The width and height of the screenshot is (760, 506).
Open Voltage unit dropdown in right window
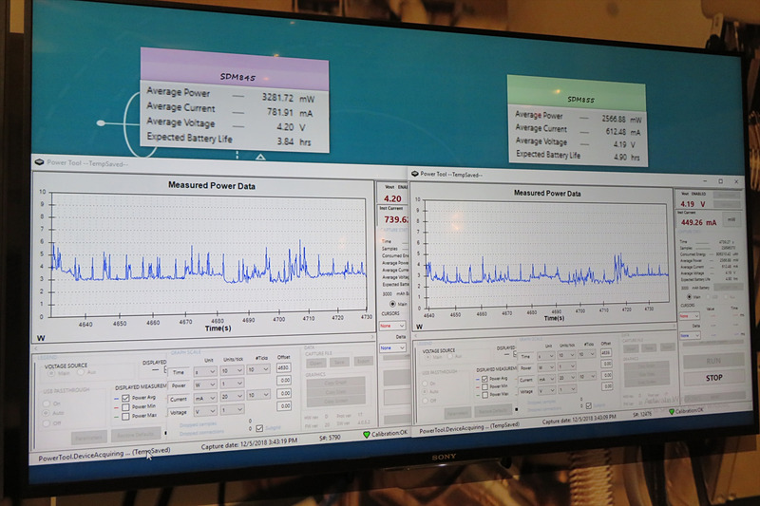(545, 390)
